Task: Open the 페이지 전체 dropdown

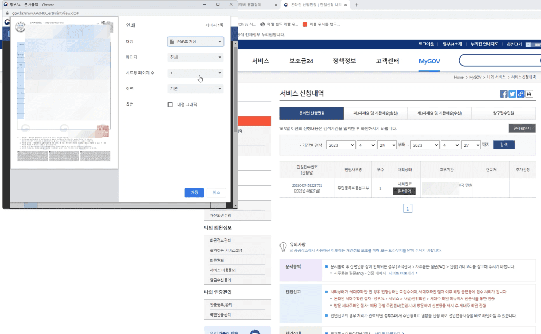Action: (x=195, y=57)
